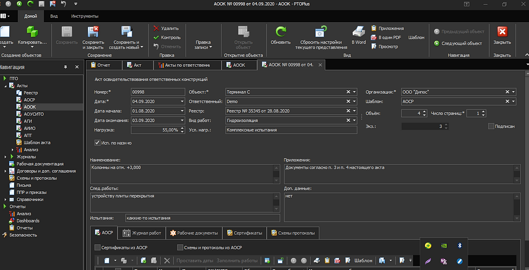Click the undo arrow in title bar

point(64,4)
